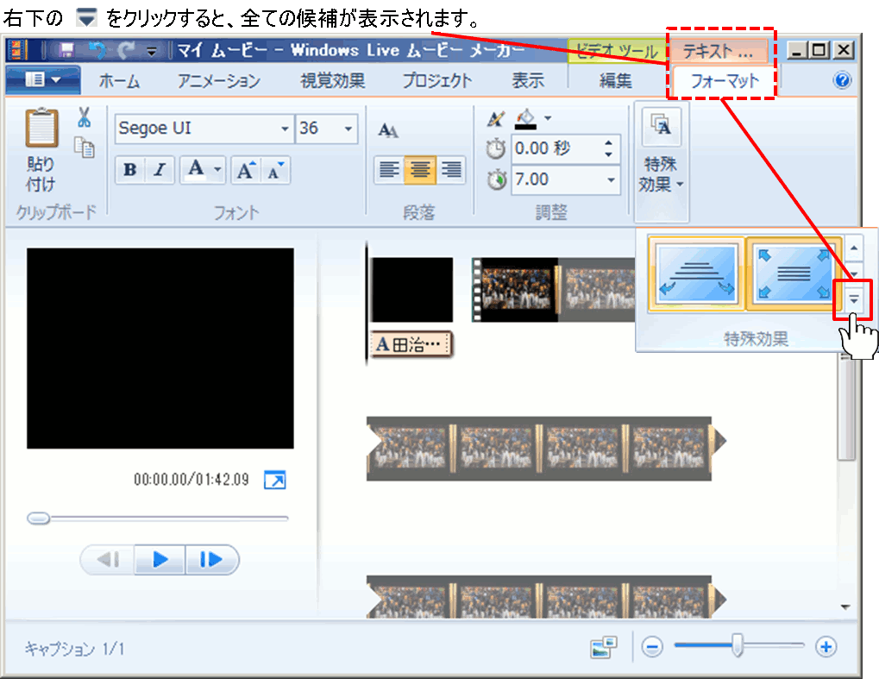Enable center text alignment

pos(420,170)
